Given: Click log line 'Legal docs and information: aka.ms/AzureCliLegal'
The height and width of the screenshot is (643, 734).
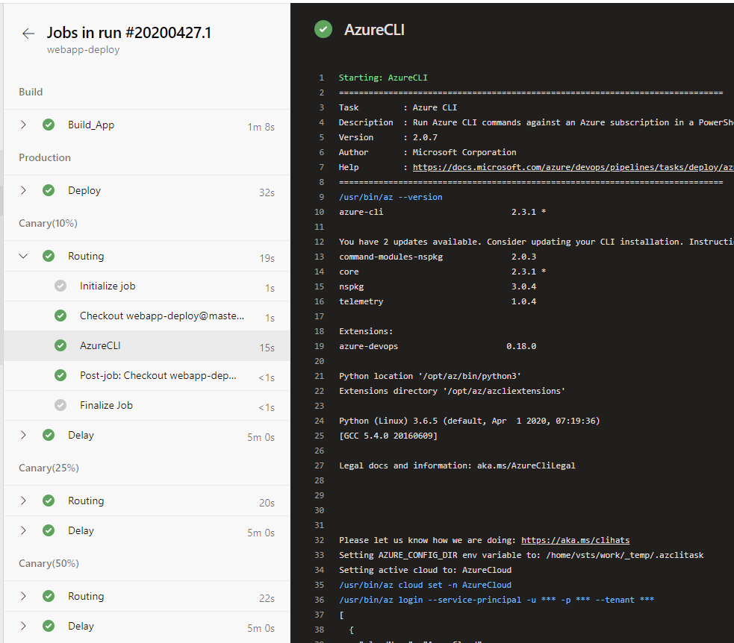Looking at the screenshot, I should 457,465.
